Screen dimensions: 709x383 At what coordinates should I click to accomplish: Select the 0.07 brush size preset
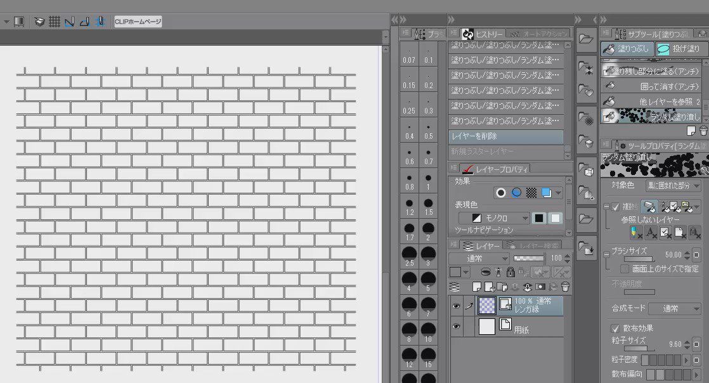[409, 54]
